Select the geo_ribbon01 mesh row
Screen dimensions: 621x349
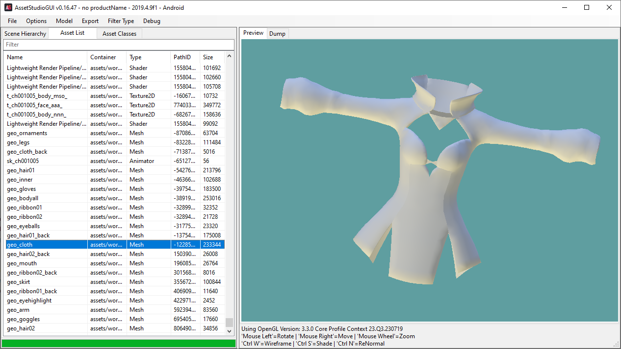pos(115,208)
